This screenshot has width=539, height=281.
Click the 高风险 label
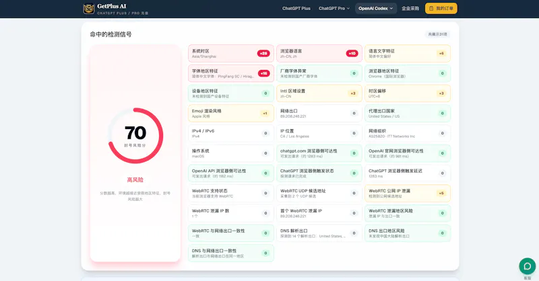click(x=135, y=179)
